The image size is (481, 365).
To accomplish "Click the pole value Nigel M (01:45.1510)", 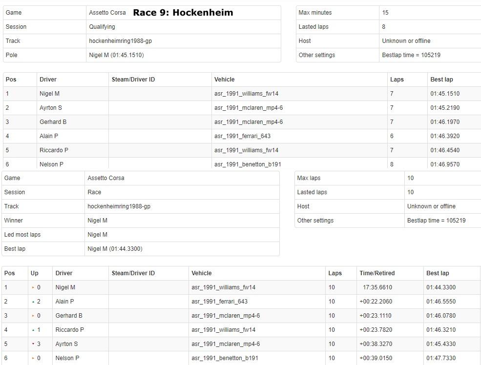I will click(116, 55).
